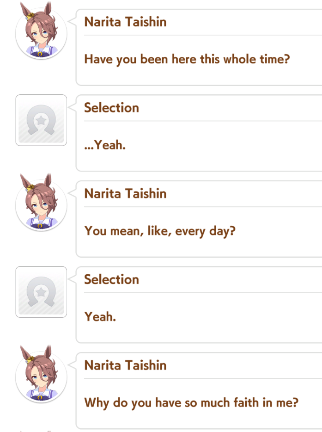Select the second "Yeah." reply text
This screenshot has height=432, width=322.
(100, 316)
